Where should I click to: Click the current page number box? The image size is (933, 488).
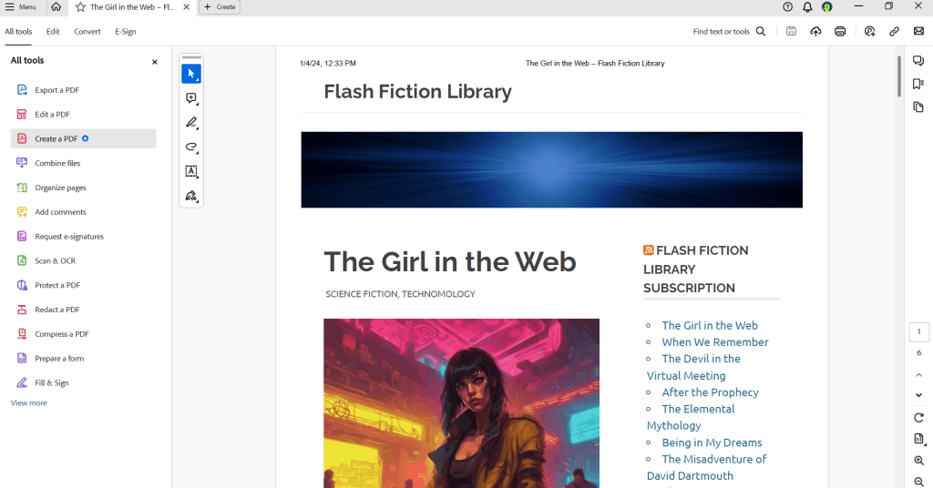pos(918,331)
